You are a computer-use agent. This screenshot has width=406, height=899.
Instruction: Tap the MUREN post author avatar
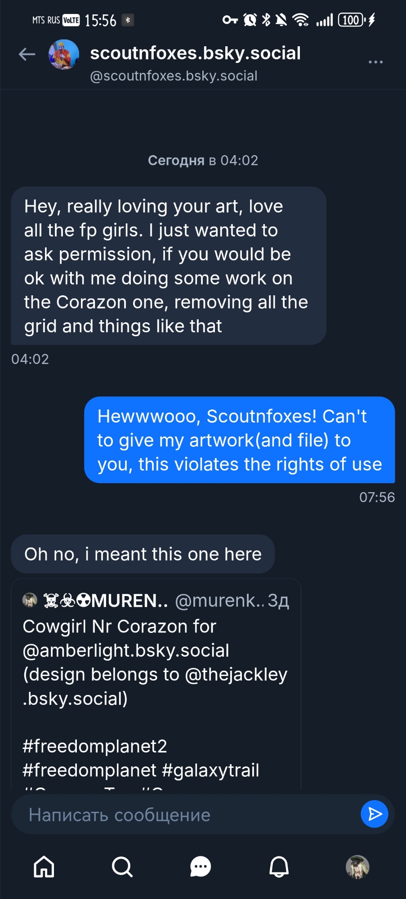(x=30, y=600)
